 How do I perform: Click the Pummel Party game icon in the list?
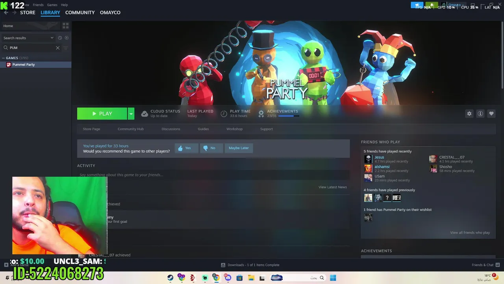9,65
